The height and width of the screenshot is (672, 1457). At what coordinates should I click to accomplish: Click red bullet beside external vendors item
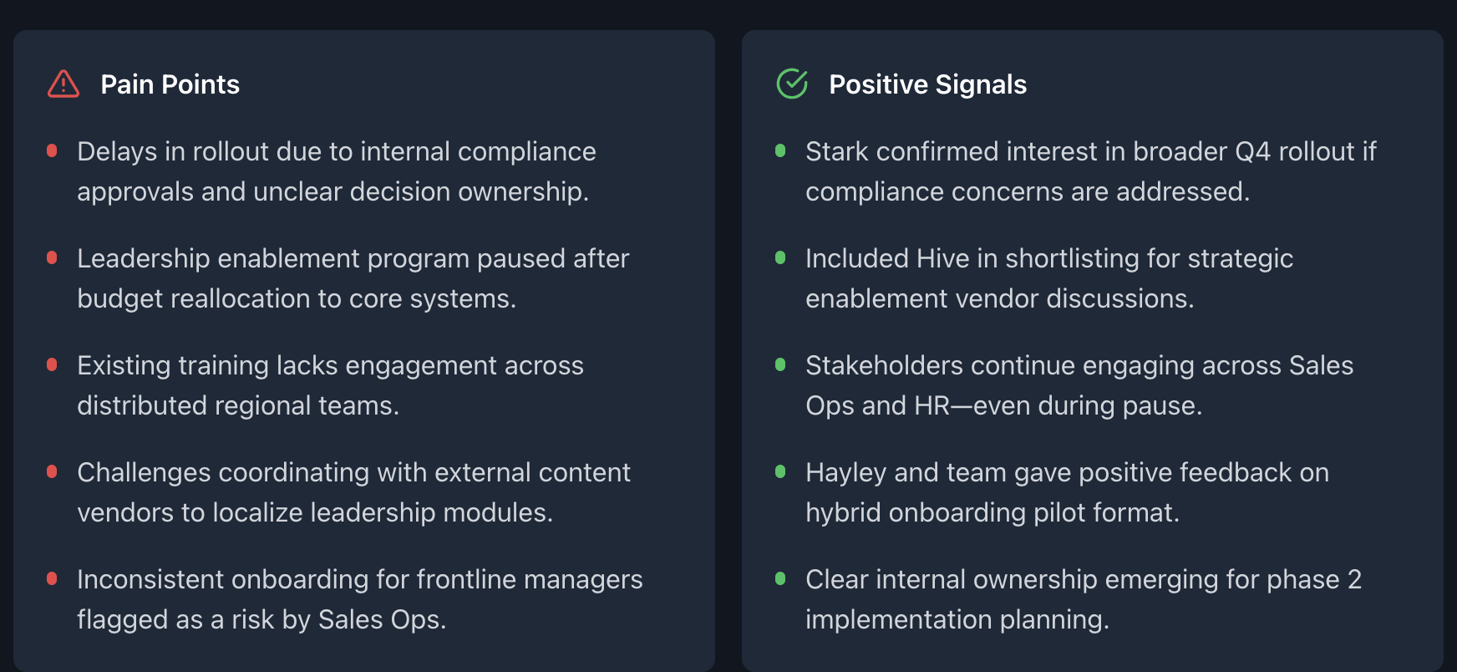pos(52,471)
